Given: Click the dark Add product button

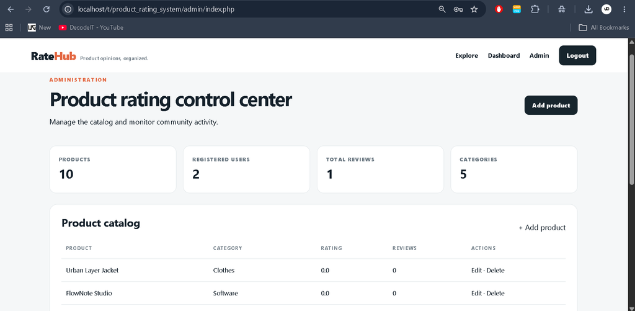Looking at the screenshot, I should pos(551,106).
